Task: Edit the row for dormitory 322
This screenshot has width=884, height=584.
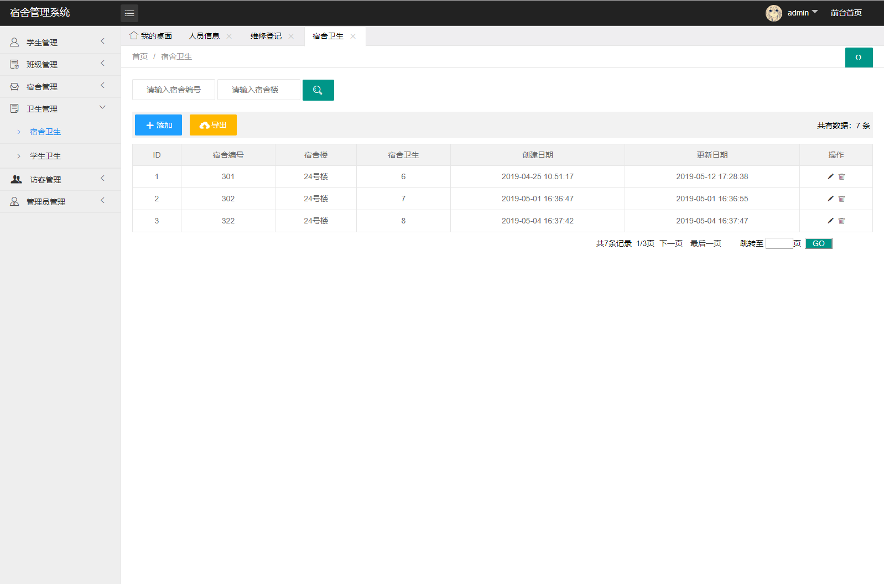Action: click(830, 221)
